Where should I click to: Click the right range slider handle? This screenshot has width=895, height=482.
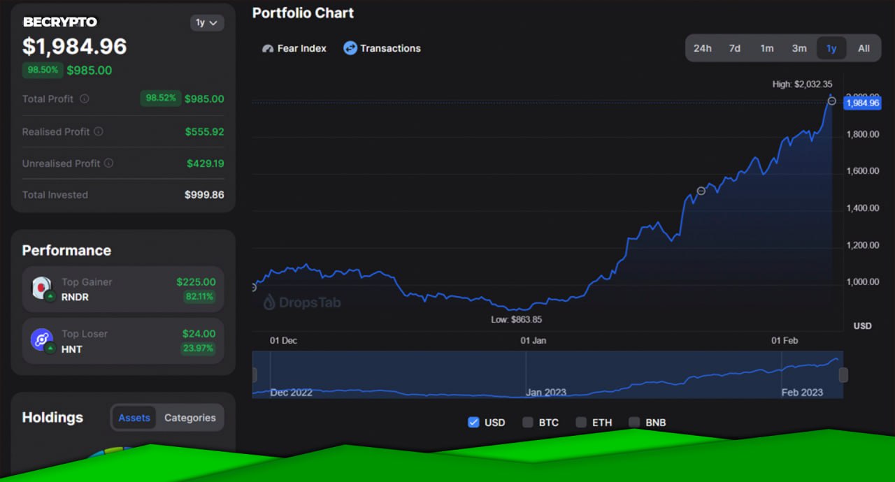pyautogui.click(x=843, y=375)
